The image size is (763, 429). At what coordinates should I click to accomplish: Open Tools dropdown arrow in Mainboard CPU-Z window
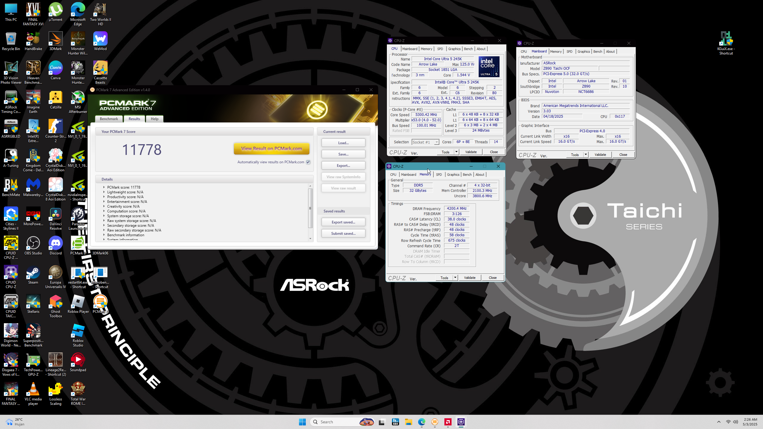coord(586,155)
